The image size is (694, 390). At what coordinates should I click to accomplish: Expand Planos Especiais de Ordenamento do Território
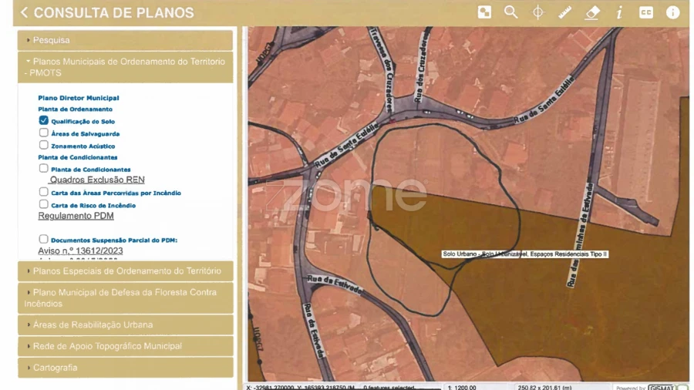tap(125, 271)
